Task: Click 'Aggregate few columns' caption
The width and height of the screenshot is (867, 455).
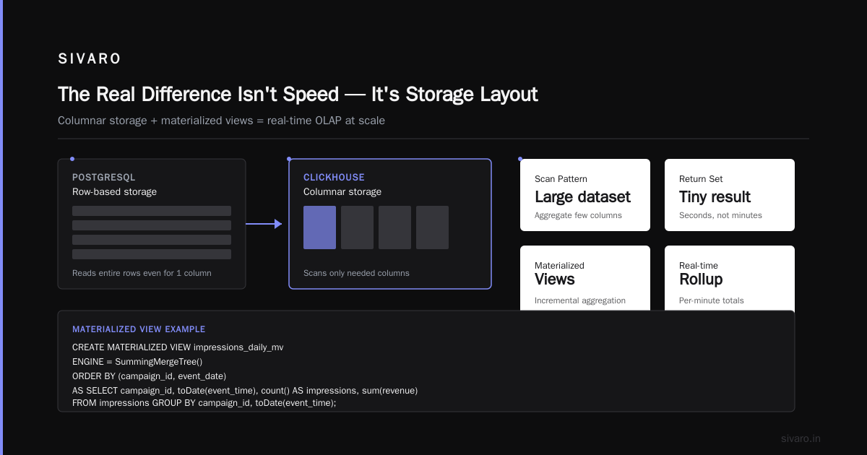Action: coord(578,215)
